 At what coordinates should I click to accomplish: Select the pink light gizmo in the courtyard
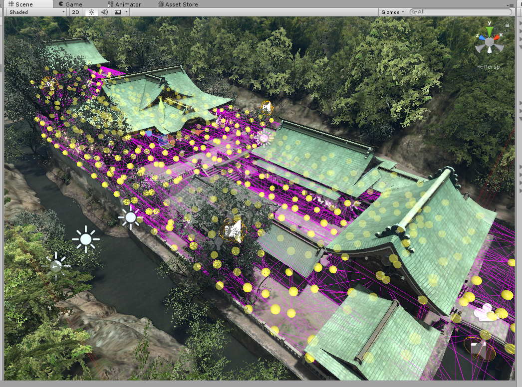pyautogui.click(x=264, y=138)
